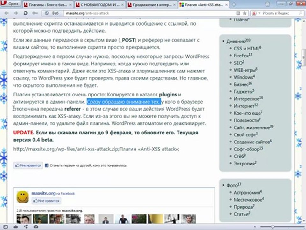Switch to the "Продвижение в интер..." tab
306x230 pixels.
point(152,5)
